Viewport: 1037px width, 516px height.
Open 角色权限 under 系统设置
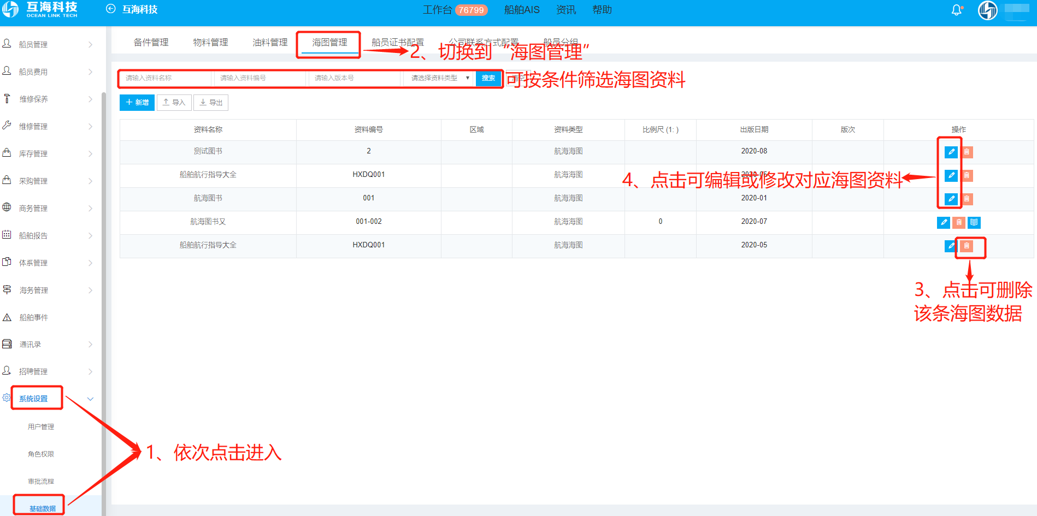(x=41, y=454)
